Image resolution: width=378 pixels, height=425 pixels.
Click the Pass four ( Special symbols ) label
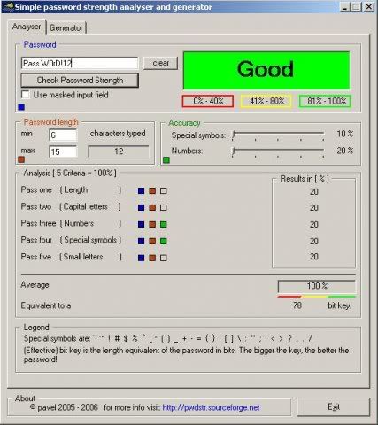click(x=71, y=240)
